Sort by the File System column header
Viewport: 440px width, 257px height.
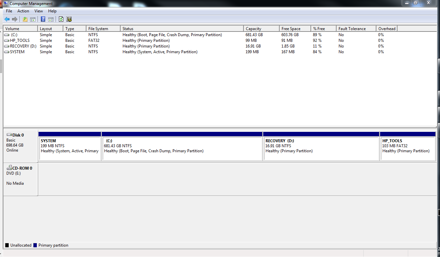pos(103,29)
